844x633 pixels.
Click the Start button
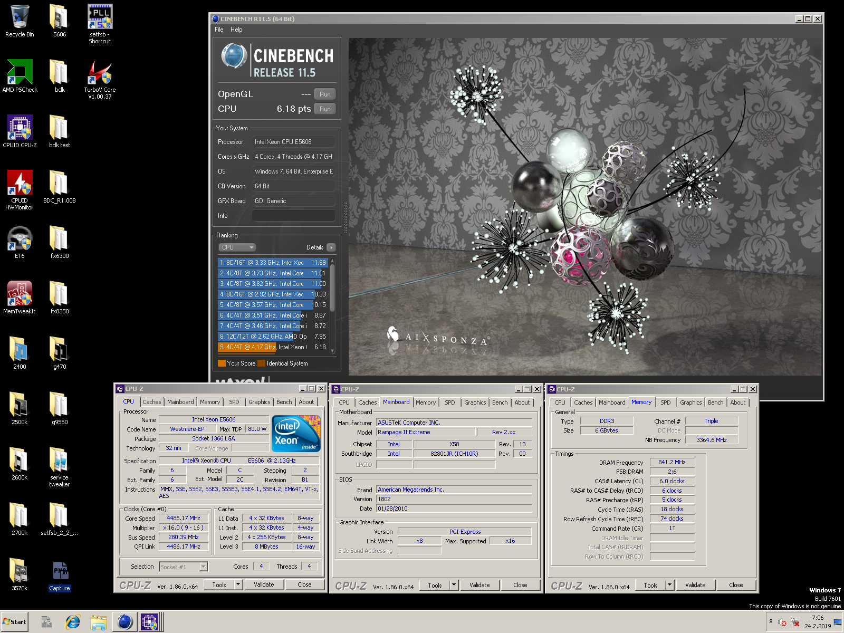click(x=14, y=622)
